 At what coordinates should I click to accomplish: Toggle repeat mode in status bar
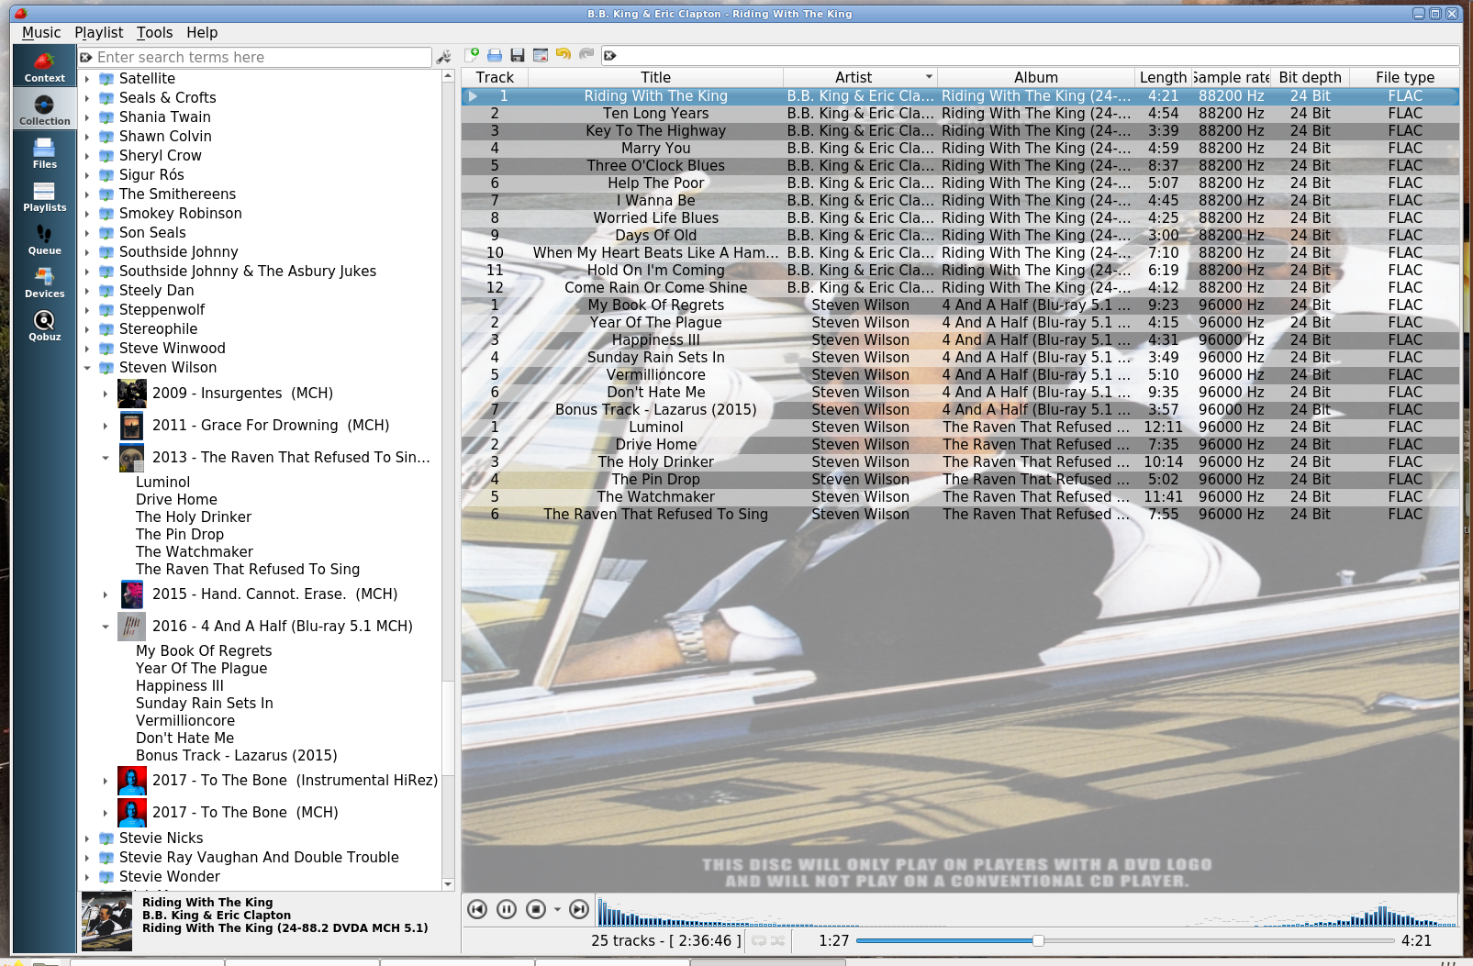point(759,940)
